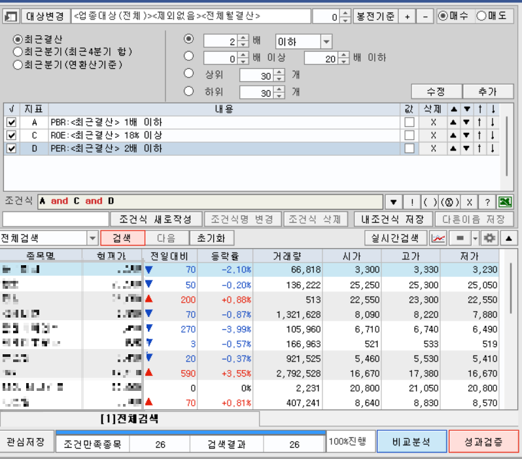Toggle the 값 checkbox for ROE row

click(x=409, y=136)
